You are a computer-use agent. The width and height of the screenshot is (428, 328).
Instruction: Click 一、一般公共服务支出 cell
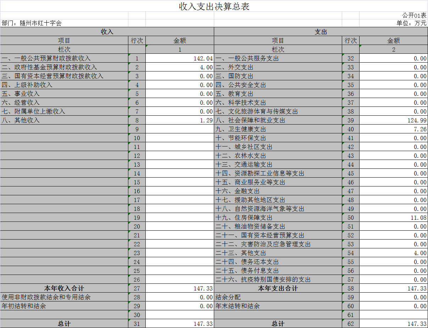(278, 58)
